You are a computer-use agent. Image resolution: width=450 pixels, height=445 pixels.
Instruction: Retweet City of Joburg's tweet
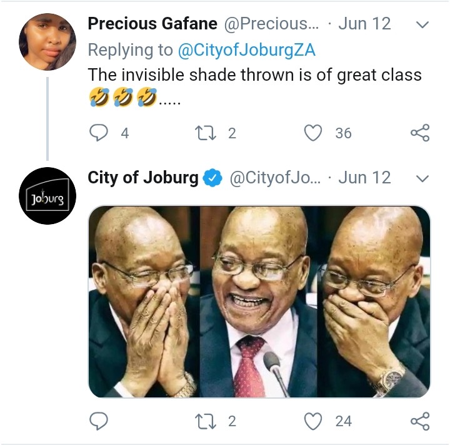click(206, 421)
